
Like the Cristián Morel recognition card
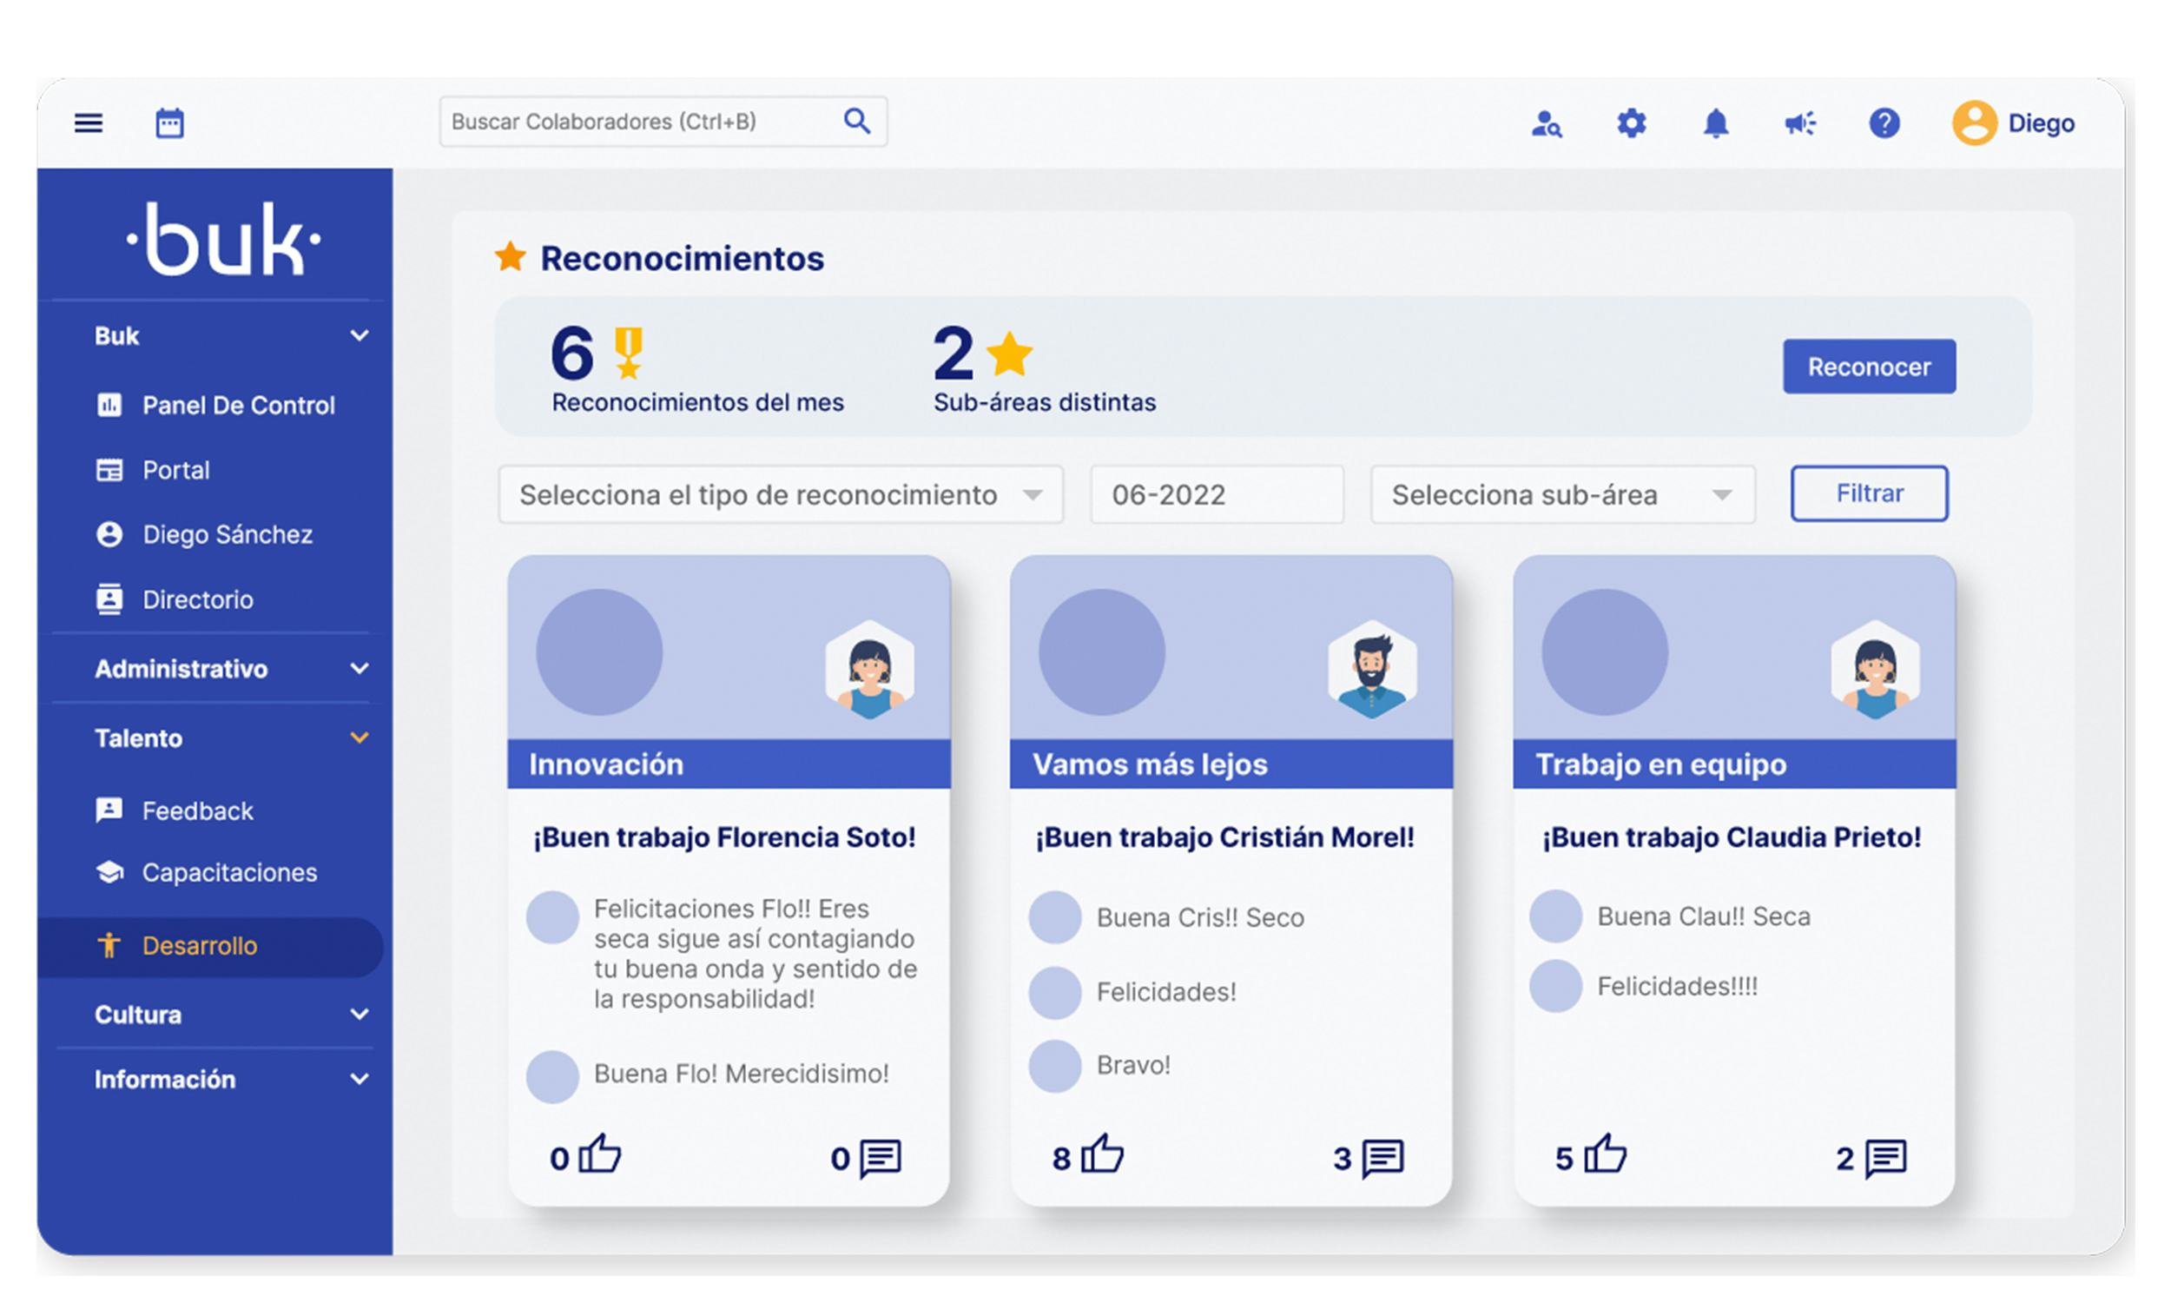click(x=1103, y=1154)
